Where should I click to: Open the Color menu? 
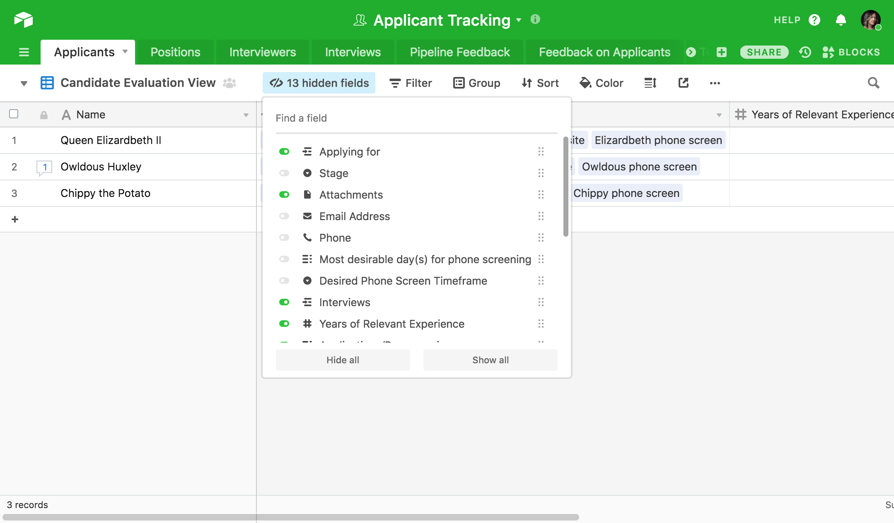click(x=602, y=83)
